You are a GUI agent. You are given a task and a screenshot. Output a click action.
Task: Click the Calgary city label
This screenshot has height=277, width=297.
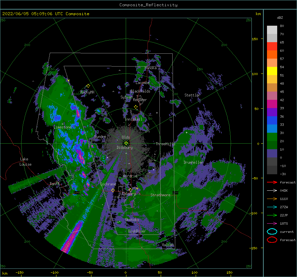point(129,194)
